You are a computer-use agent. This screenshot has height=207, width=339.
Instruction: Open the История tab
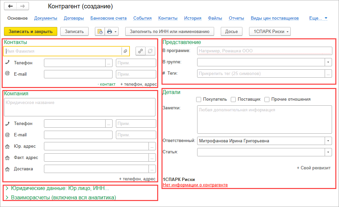(192, 18)
